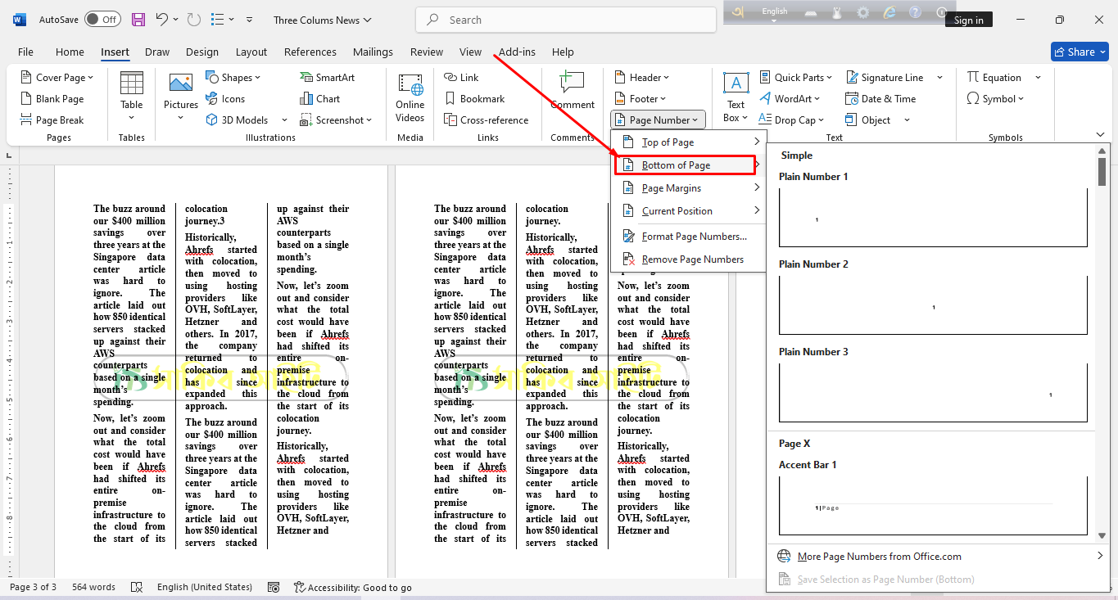Open the Layout ribbon tab
Image resolution: width=1118 pixels, height=600 pixels.
(251, 52)
